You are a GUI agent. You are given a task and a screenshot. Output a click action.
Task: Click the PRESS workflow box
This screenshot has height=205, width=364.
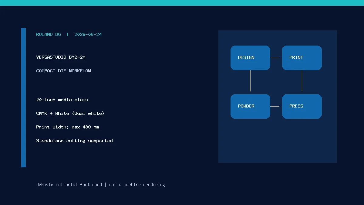click(302, 106)
